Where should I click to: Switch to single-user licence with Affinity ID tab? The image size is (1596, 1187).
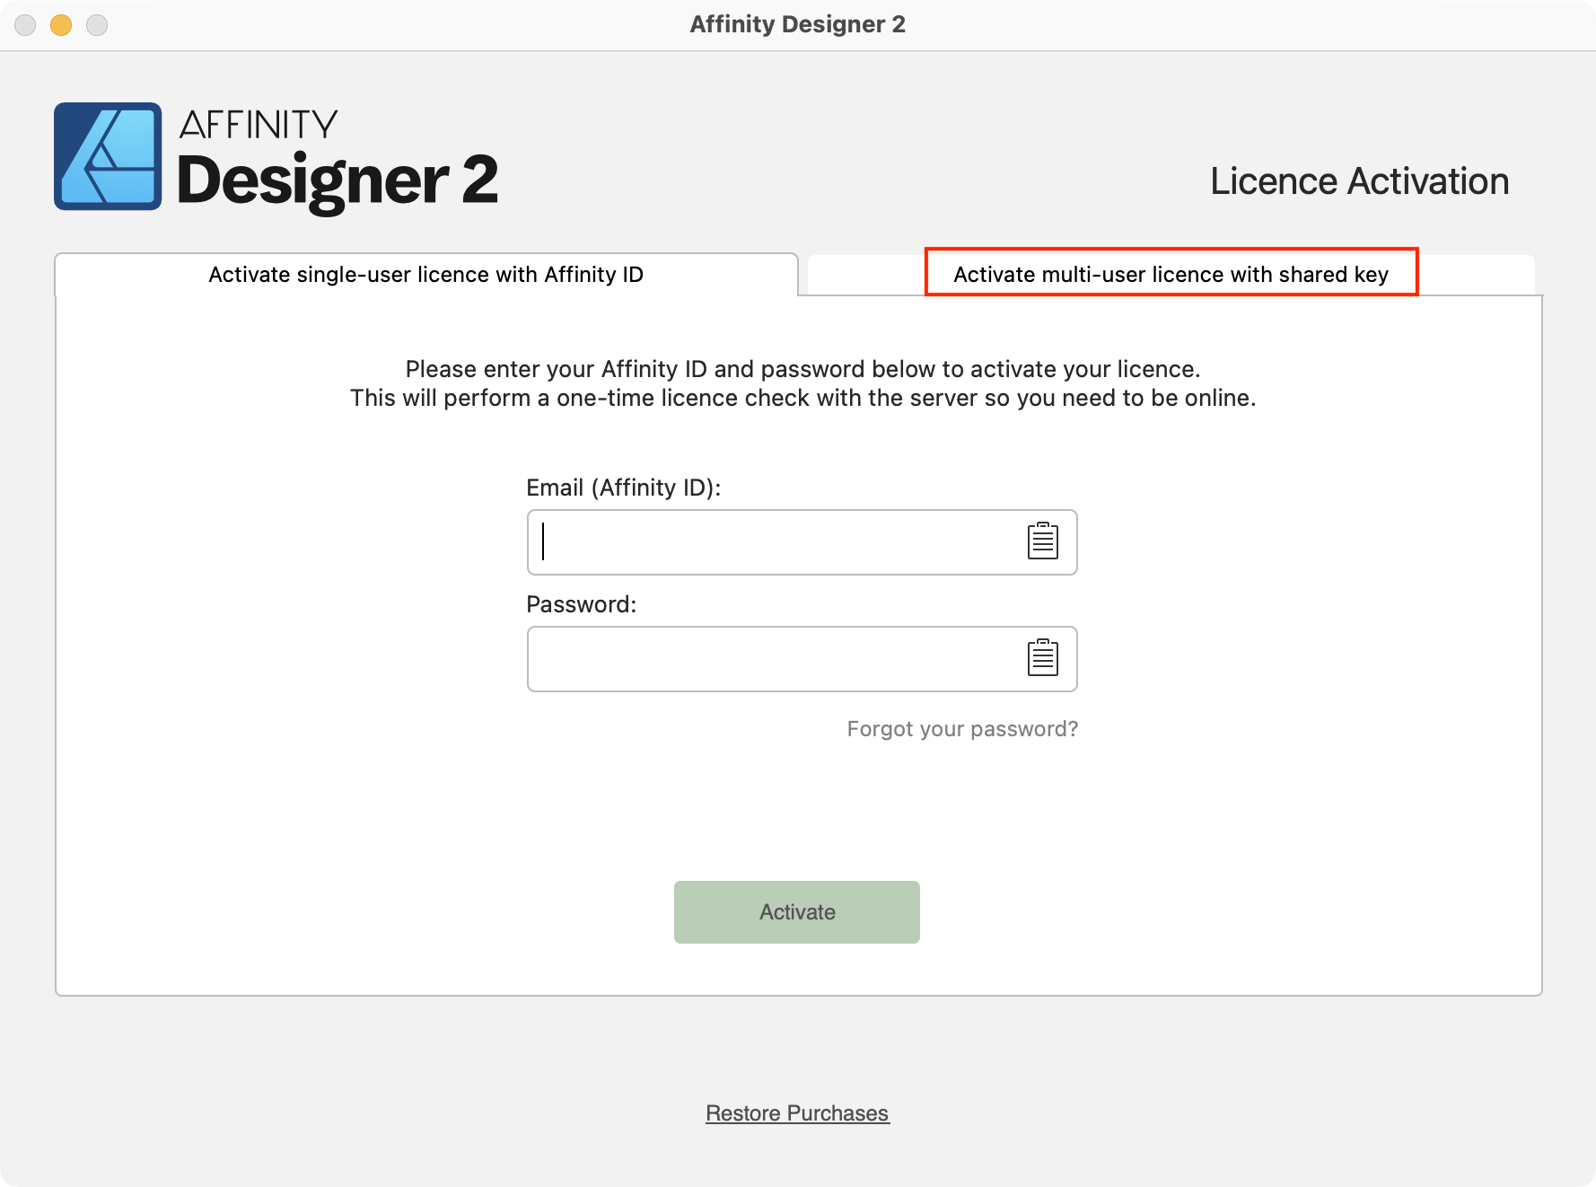click(x=426, y=275)
